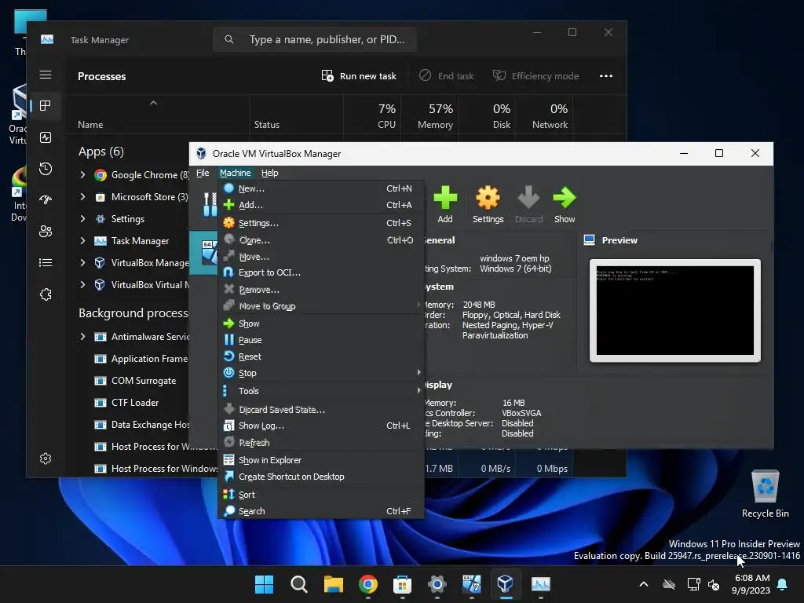Expand the VirtualBox Virtual Machine process row
This screenshot has height=603, width=804.
click(82, 284)
